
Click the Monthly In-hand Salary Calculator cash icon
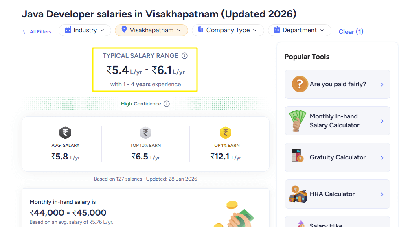point(298,121)
